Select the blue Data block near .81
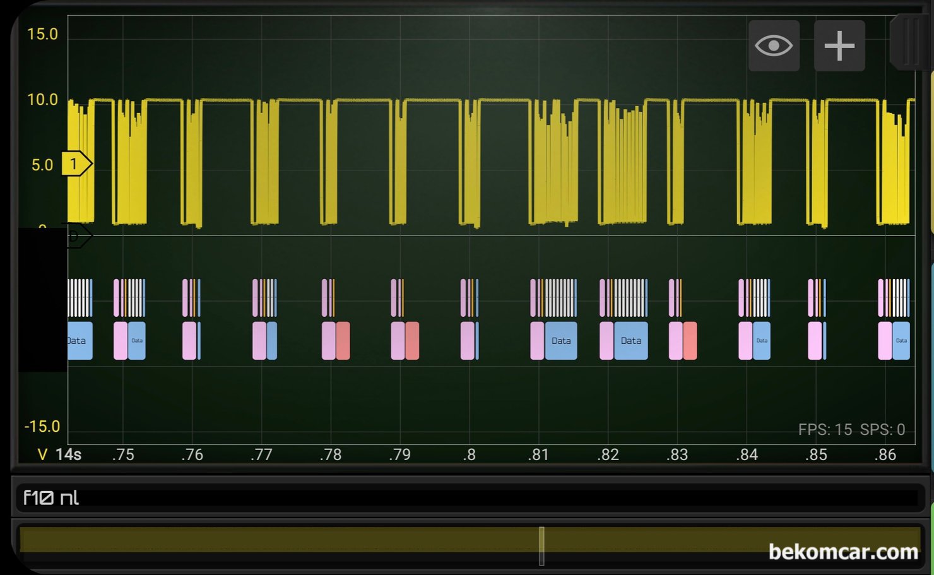 (x=561, y=341)
